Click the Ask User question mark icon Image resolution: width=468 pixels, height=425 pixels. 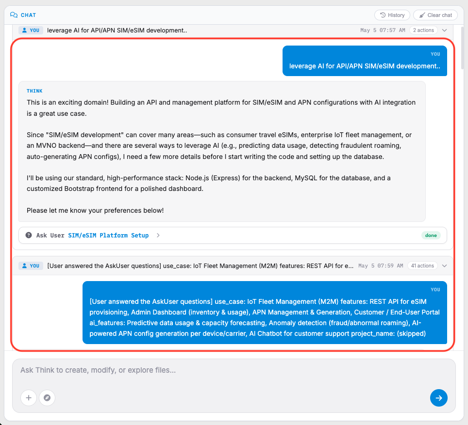[x=29, y=235]
